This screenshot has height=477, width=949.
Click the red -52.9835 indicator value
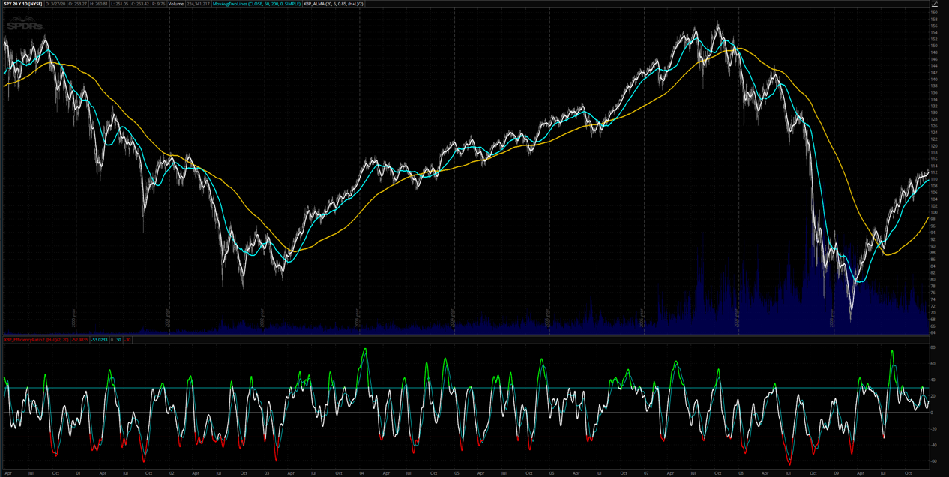(80, 340)
